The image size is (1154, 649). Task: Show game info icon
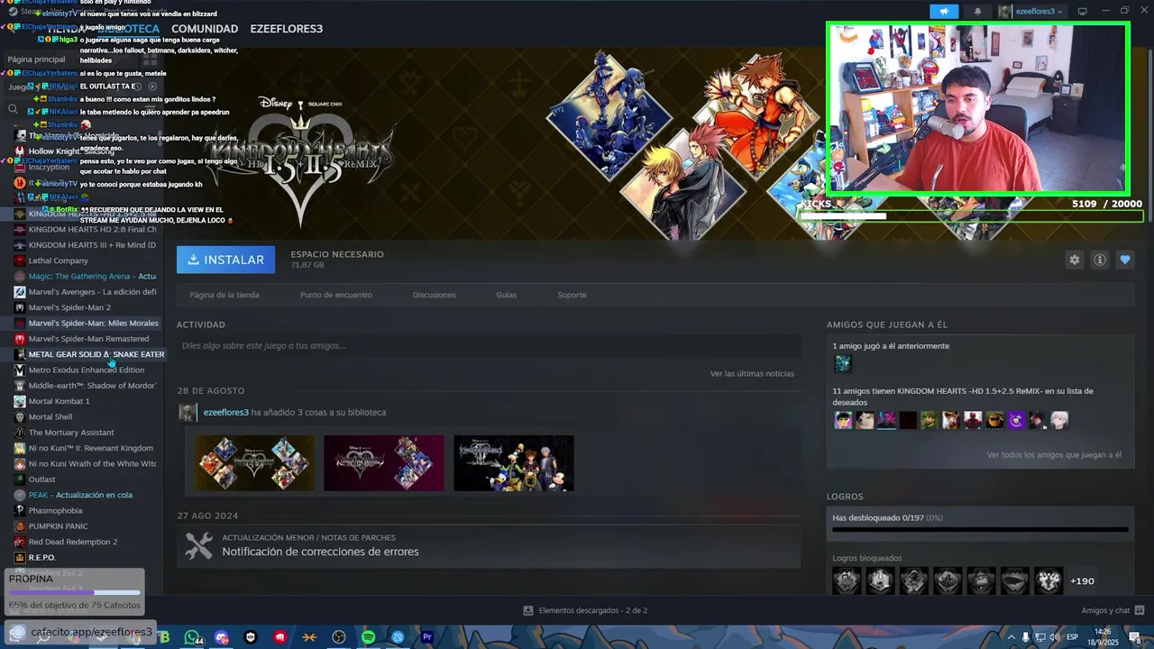tap(1099, 260)
